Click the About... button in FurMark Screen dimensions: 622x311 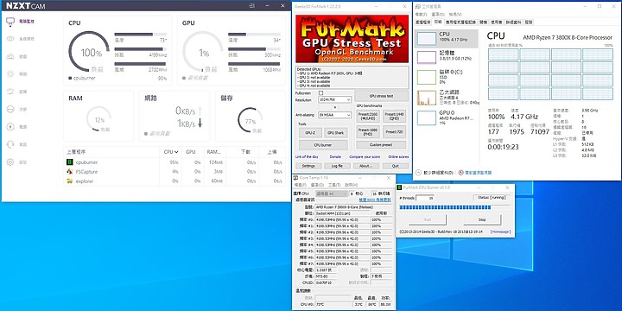tap(365, 166)
